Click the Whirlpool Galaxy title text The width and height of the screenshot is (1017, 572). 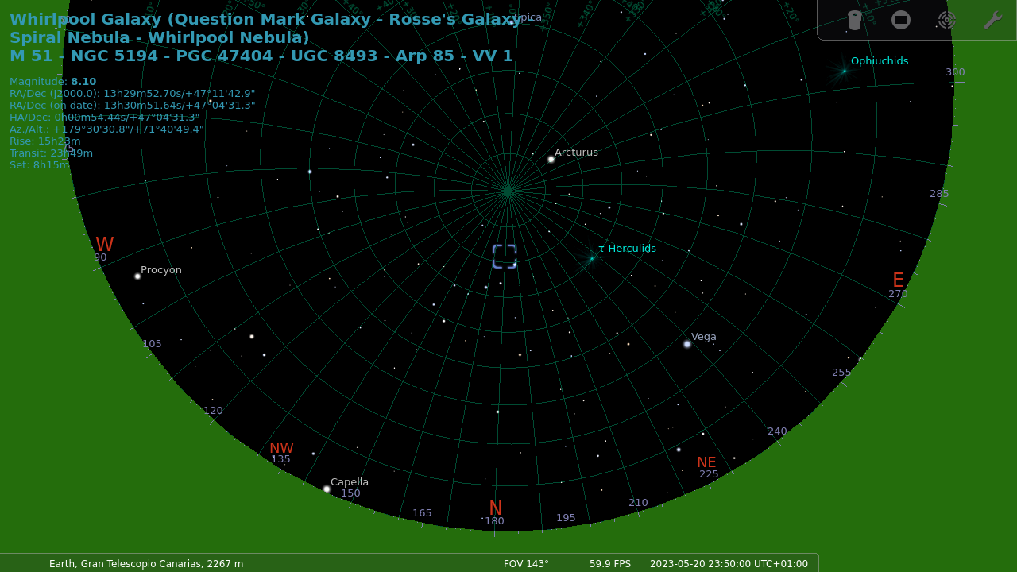point(266,28)
